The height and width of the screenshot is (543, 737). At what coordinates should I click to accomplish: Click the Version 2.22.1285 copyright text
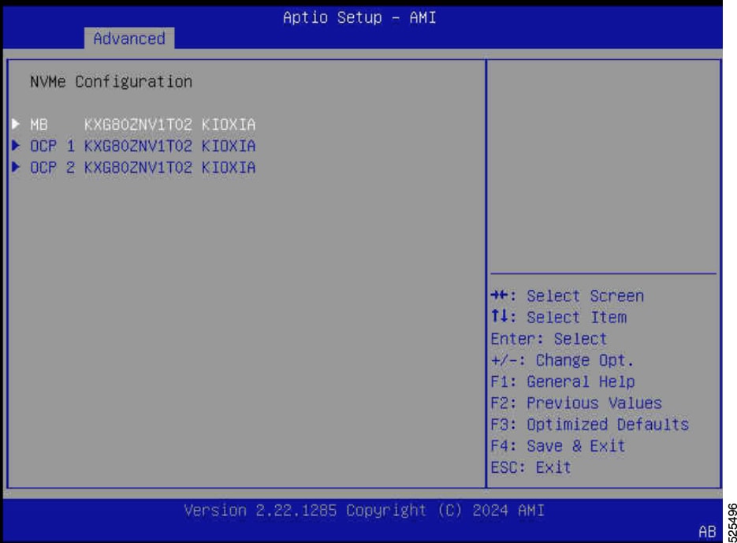tap(364, 510)
